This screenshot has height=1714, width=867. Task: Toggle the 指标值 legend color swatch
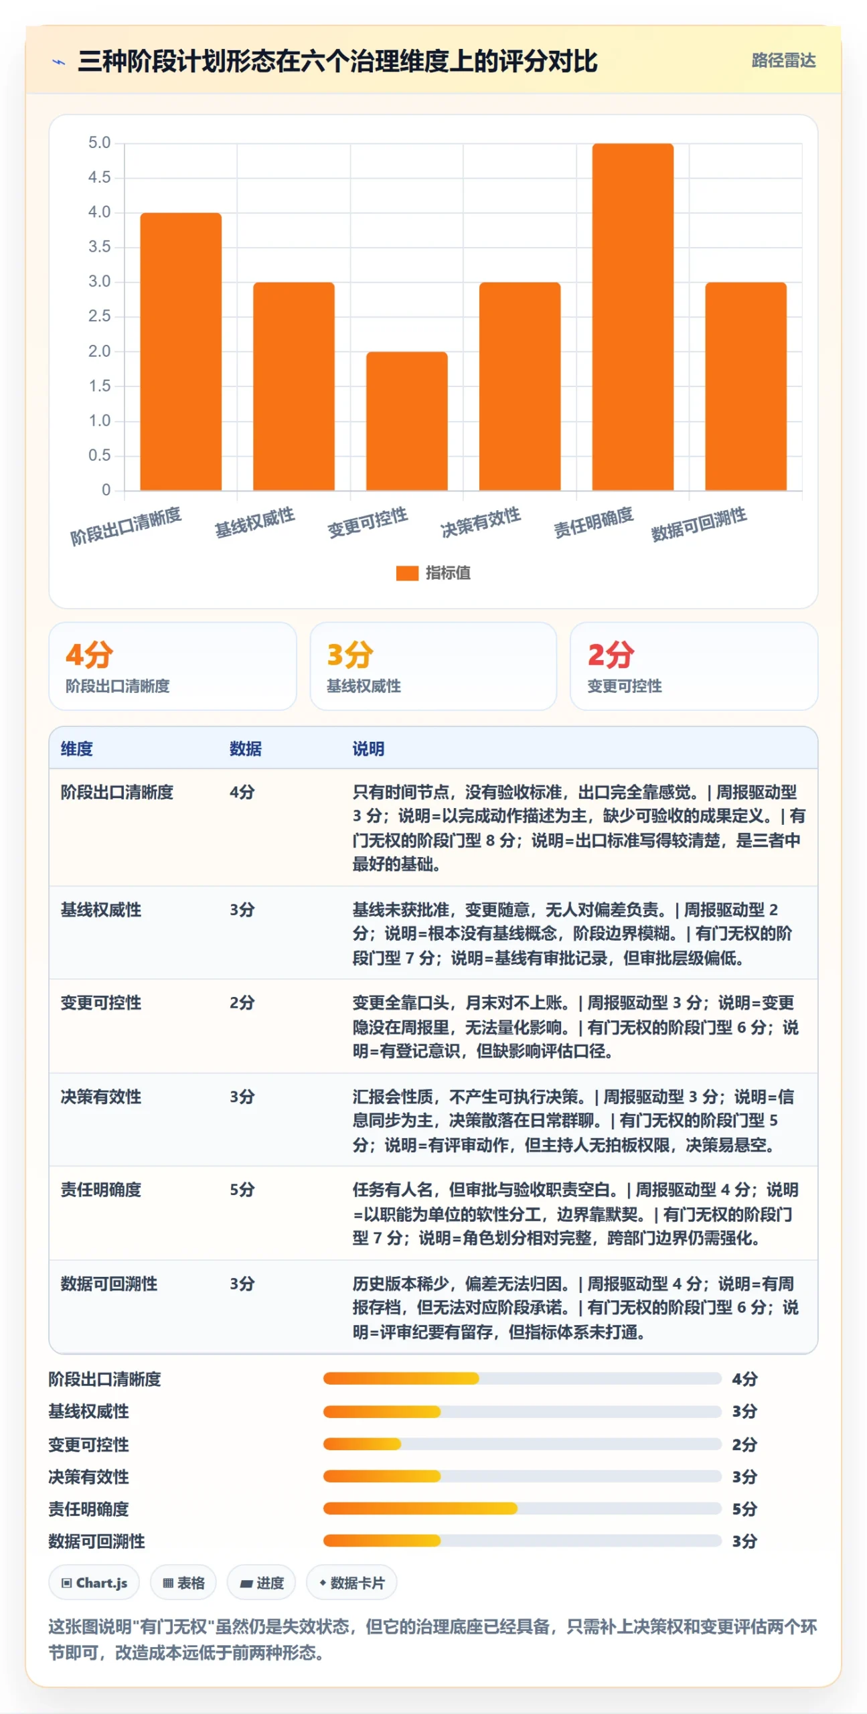[406, 572]
